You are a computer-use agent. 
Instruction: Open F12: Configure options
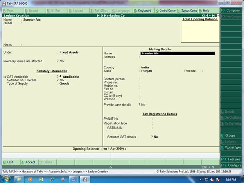click(231, 165)
